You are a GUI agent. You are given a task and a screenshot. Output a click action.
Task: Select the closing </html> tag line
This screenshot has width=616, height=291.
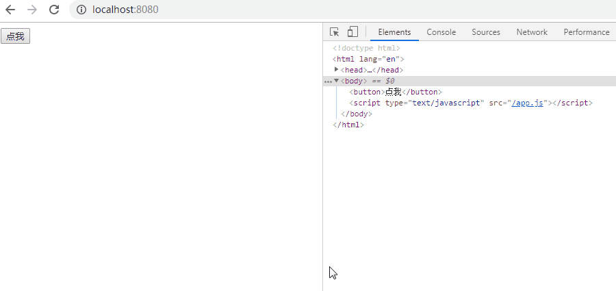(x=348, y=125)
